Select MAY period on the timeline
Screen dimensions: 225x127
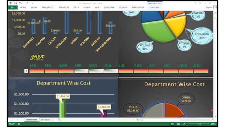coord(96,71)
